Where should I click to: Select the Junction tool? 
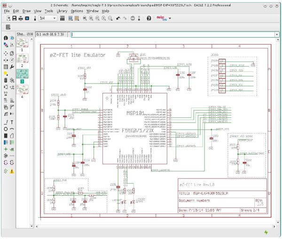pos(6,149)
